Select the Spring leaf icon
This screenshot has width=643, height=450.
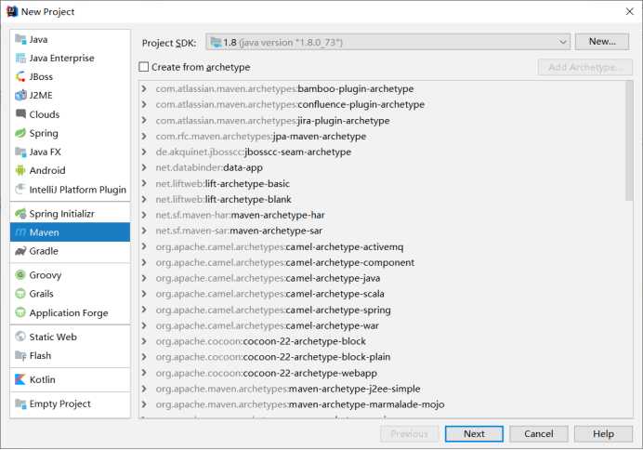(20, 133)
